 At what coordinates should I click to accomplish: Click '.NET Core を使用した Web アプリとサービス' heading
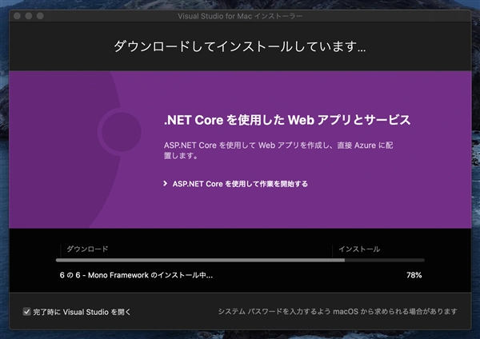(x=287, y=120)
